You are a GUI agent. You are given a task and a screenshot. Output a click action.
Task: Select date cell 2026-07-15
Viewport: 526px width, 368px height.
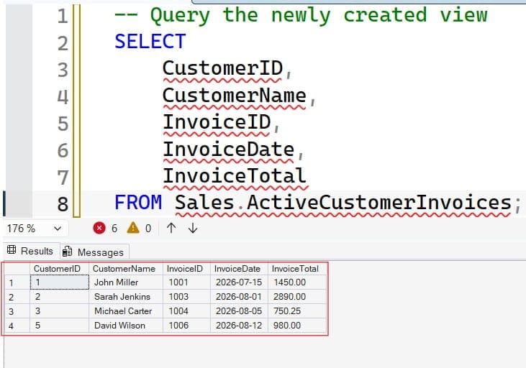pyautogui.click(x=239, y=282)
